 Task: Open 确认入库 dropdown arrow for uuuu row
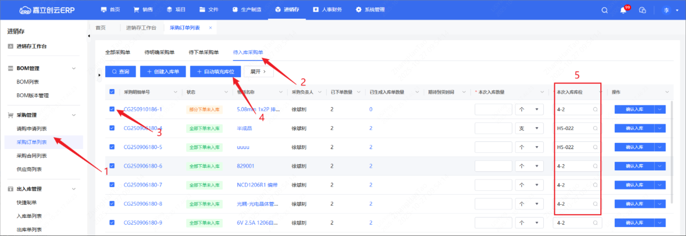pos(660,147)
